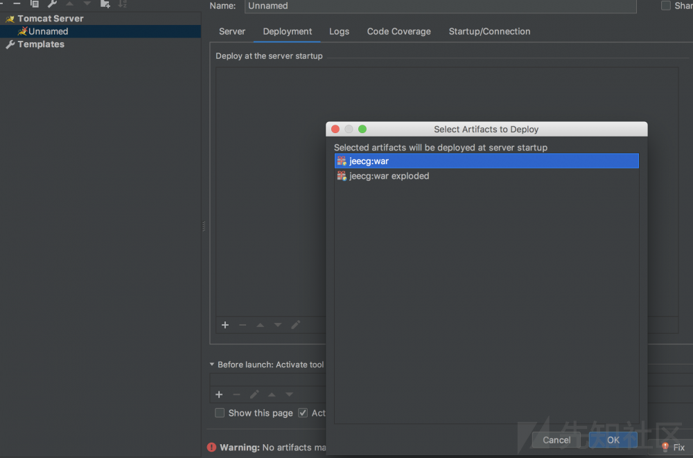Open the Code Coverage tab
This screenshot has width=693, height=458.
(398, 31)
